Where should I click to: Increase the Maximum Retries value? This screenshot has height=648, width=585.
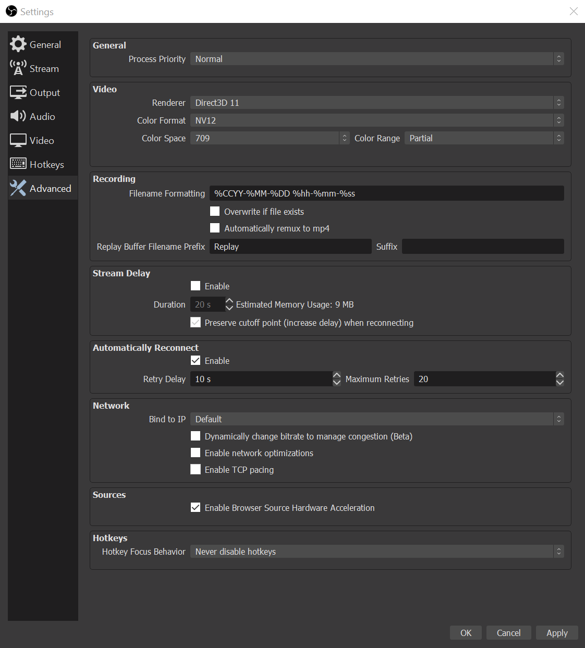pos(560,375)
